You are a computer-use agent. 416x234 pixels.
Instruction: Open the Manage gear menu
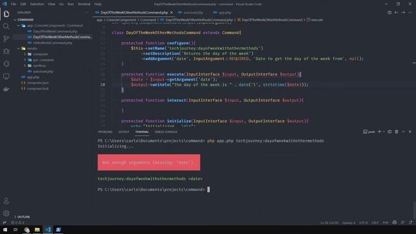point(6,213)
